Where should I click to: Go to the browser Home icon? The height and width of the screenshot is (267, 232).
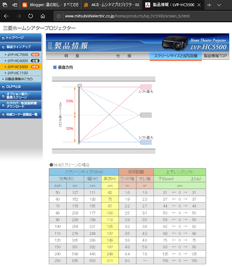point(43,16)
